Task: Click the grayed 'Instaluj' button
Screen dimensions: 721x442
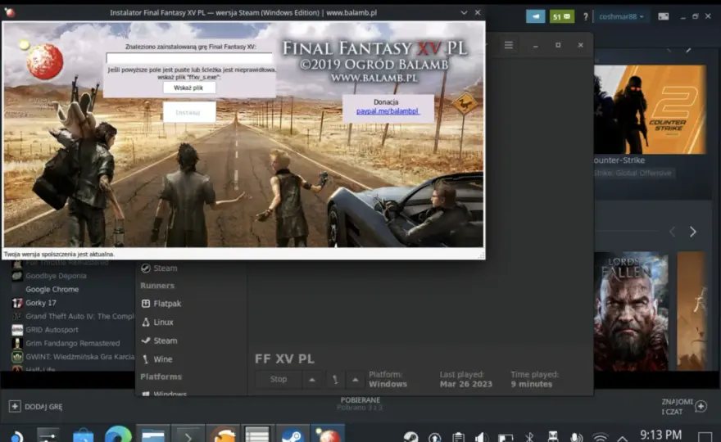Action: pos(189,112)
